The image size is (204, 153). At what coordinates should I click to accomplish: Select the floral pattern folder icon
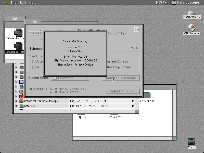(21, 92)
